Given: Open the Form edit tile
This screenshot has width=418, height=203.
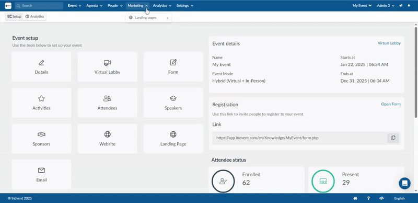Looking at the screenshot, I should point(173,67).
